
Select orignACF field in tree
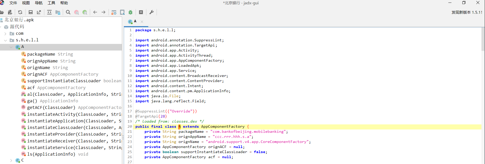click(x=63, y=74)
